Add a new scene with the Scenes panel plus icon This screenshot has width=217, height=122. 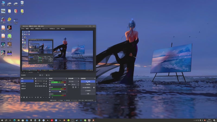(22, 97)
